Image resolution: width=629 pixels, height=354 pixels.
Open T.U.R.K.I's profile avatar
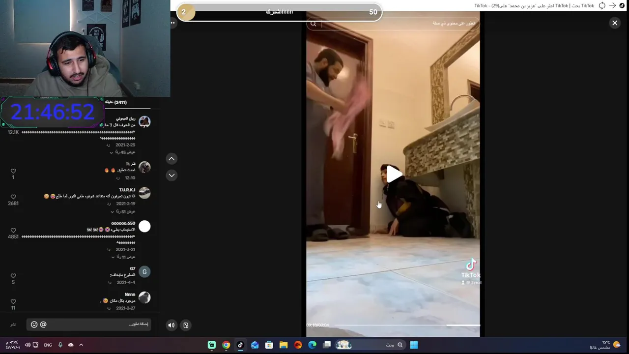(x=144, y=193)
